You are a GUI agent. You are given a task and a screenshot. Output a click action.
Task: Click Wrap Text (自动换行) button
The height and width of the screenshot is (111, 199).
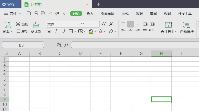tap(187, 28)
